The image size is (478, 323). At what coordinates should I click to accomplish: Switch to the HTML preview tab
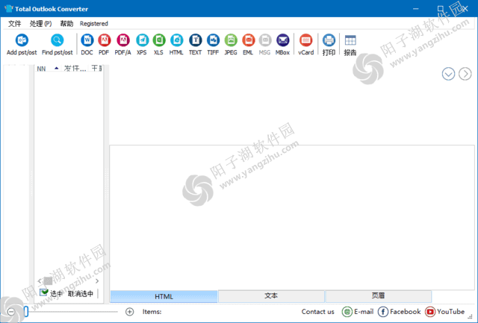coord(164,296)
